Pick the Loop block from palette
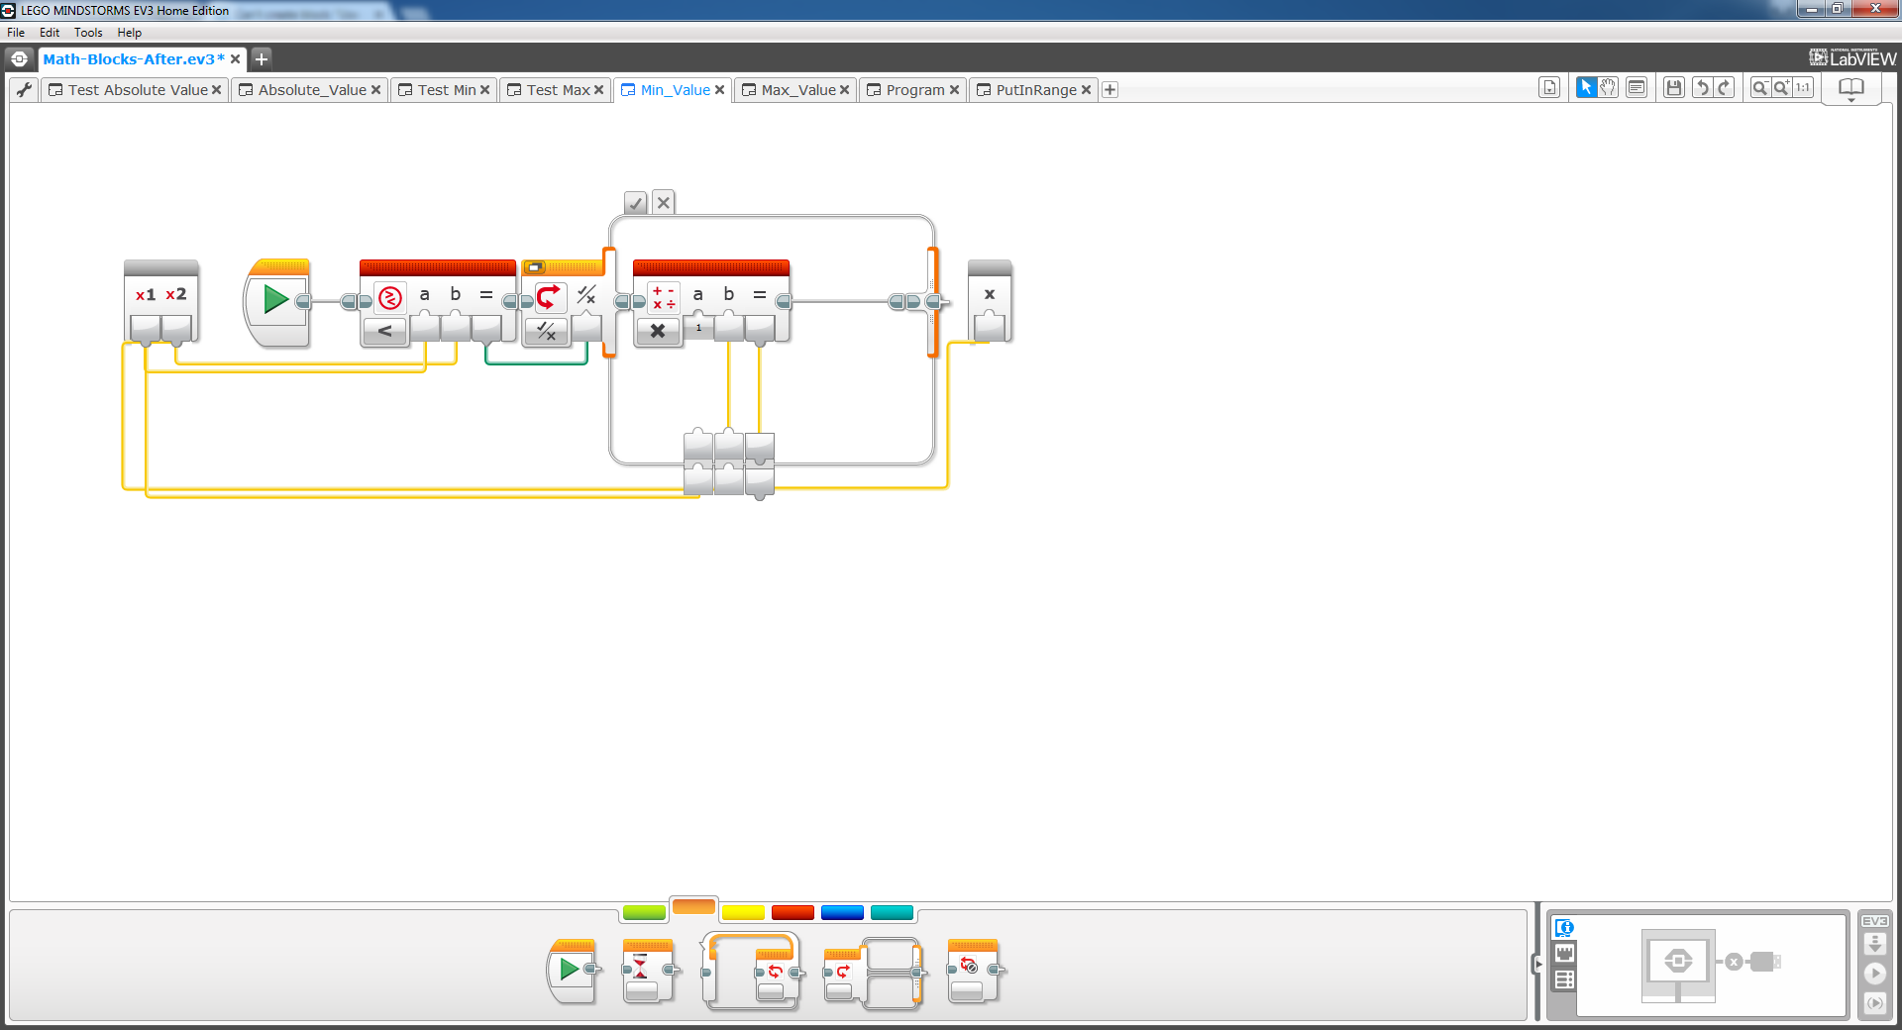 click(x=753, y=971)
